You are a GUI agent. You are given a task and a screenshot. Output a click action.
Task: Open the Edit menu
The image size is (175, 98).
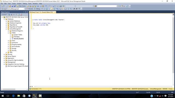click(5, 4)
